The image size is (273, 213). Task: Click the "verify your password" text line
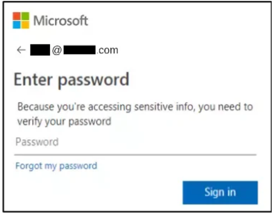click(64, 121)
